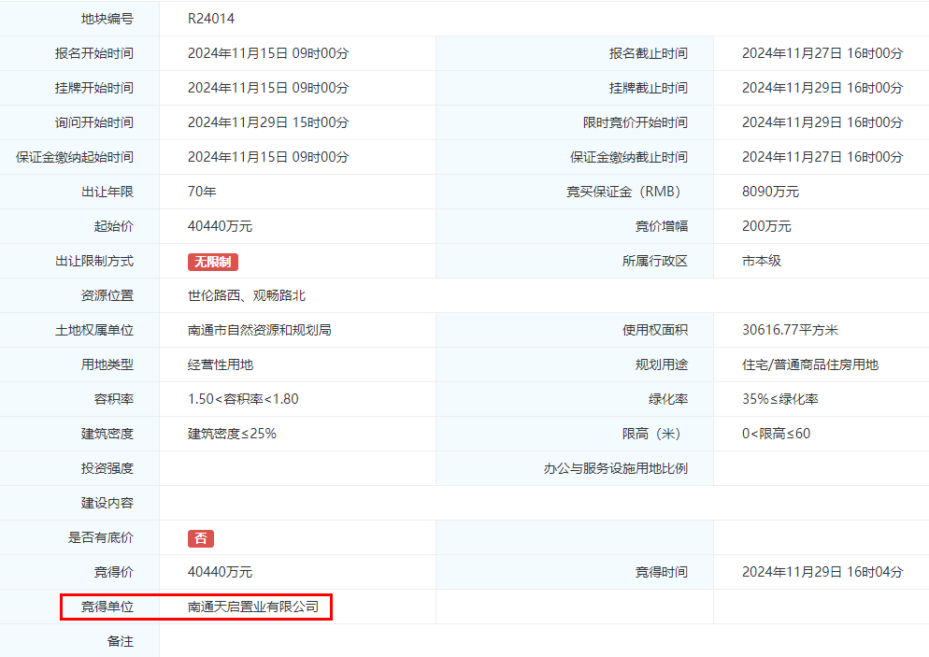Click the 询问开始时间 label
Screen dimensions: 929x657
pyautogui.click(x=94, y=122)
